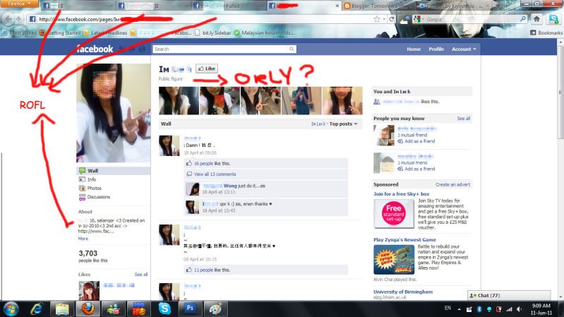Open Paint from the taskbar

tap(215, 309)
